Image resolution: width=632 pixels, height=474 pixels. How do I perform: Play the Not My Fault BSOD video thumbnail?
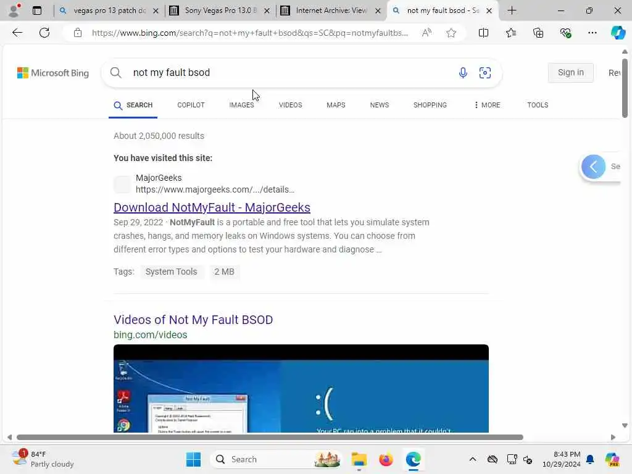pyautogui.click(x=301, y=389)
